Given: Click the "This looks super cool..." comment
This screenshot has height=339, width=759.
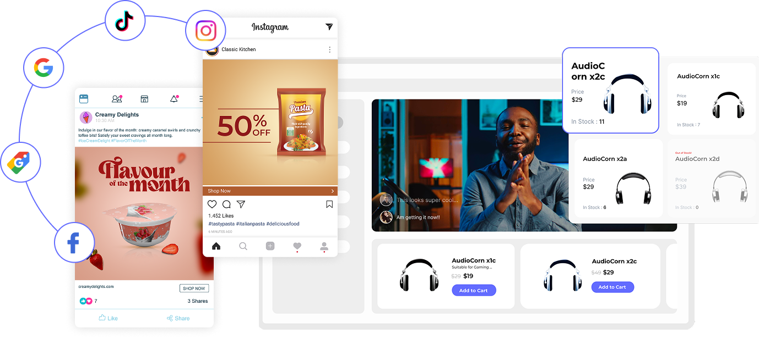Looking at the screenshot, I should pos(427,200).
